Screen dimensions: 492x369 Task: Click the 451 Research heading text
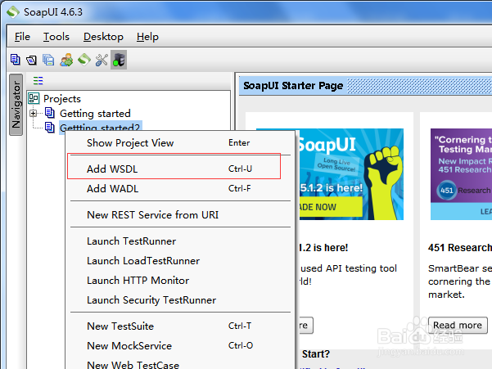point(460,248)
